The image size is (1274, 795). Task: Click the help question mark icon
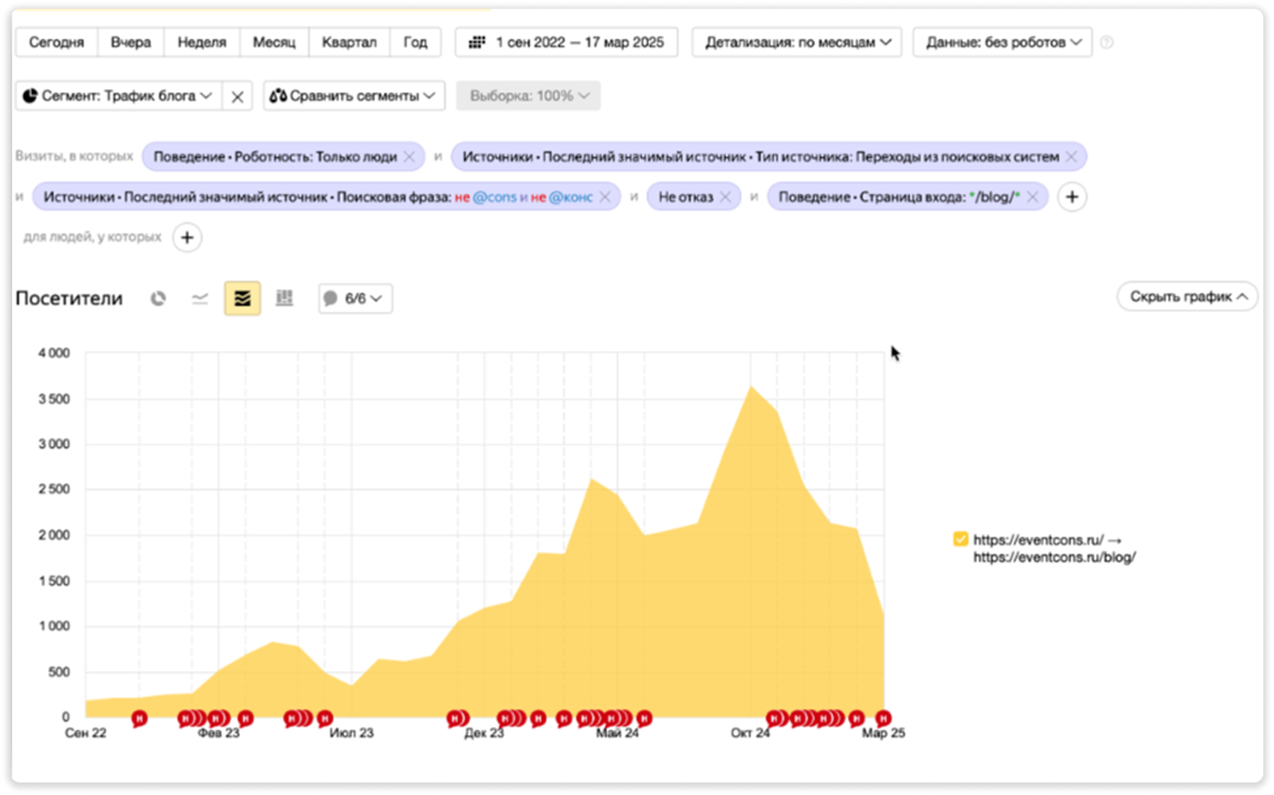[x=1107, y=42]
